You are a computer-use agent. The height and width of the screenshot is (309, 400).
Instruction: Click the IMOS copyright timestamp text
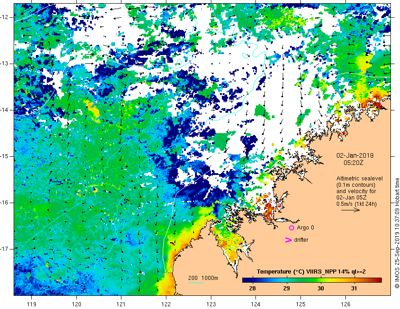(x=397, y=233)
